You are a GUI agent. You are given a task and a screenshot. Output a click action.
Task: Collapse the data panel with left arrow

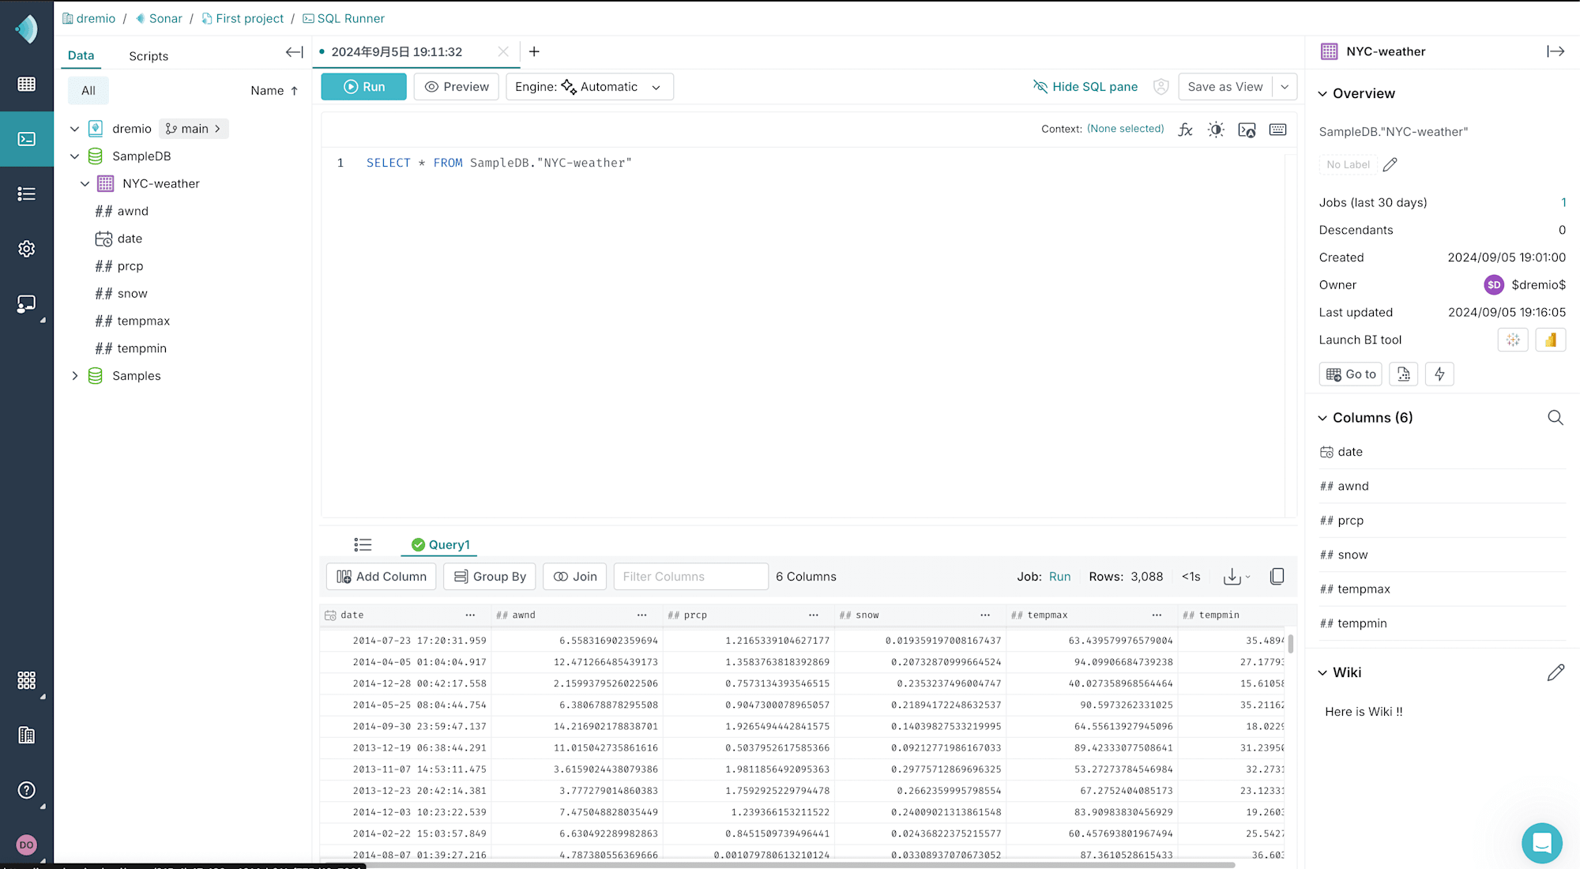point(294,52)
